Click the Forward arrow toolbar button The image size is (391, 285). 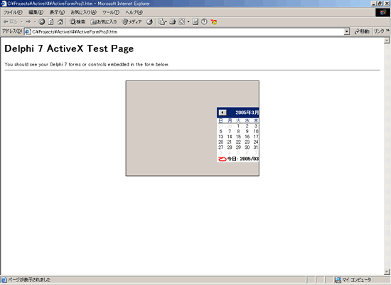point(28,22)
